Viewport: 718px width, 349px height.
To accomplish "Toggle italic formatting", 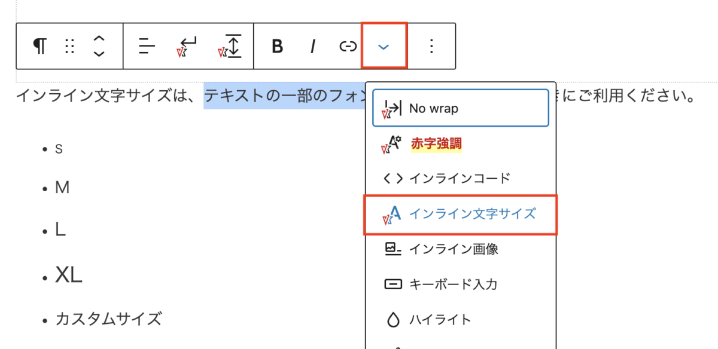I will tap(312, 46).
